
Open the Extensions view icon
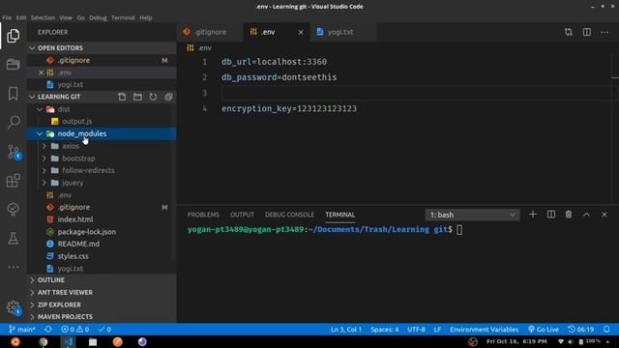(x=13, y=181)
